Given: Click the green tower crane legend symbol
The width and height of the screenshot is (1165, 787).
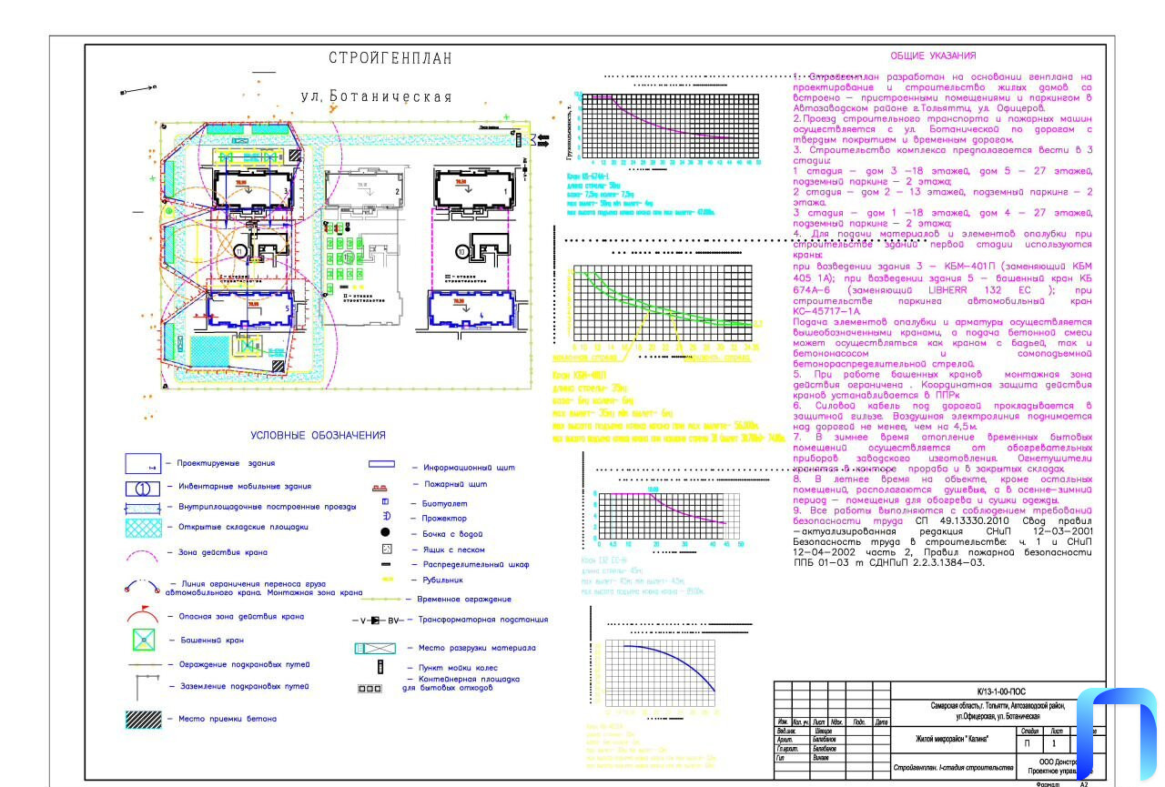Looking at the screenshot, I should [x=143, y=641].
